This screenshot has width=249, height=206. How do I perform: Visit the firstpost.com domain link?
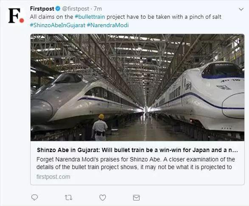pyautogui.click(x=53, y=177)
